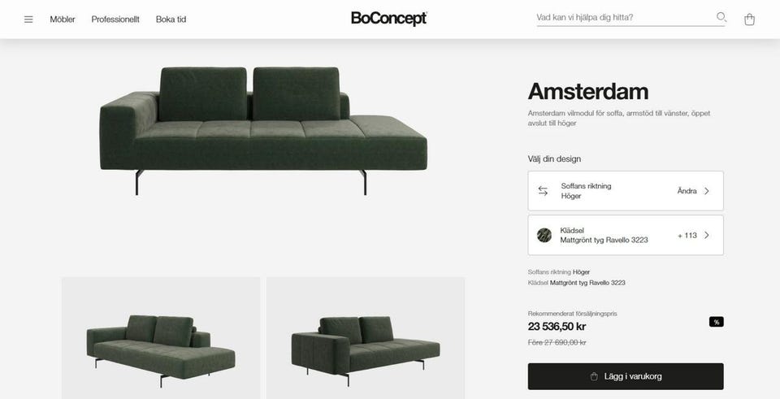View the left angled sofa thumbnail
Screen dimensions: 780x399
pyautogui.click(x=161, y=338)
